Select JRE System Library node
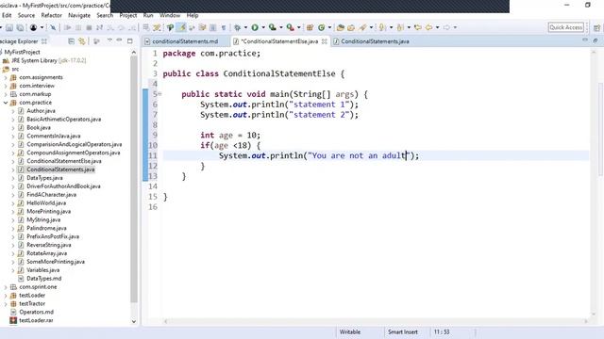The image size is (604, 339). pyautogui.click(x=48, y=60)
